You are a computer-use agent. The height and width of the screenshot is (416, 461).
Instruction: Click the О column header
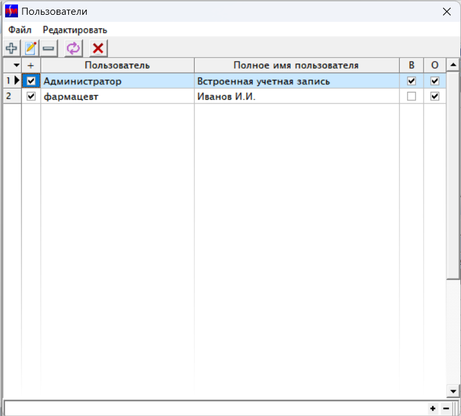(435, 66)
